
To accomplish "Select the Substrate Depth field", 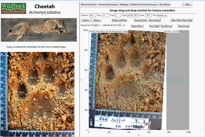I will click(120, 26).
